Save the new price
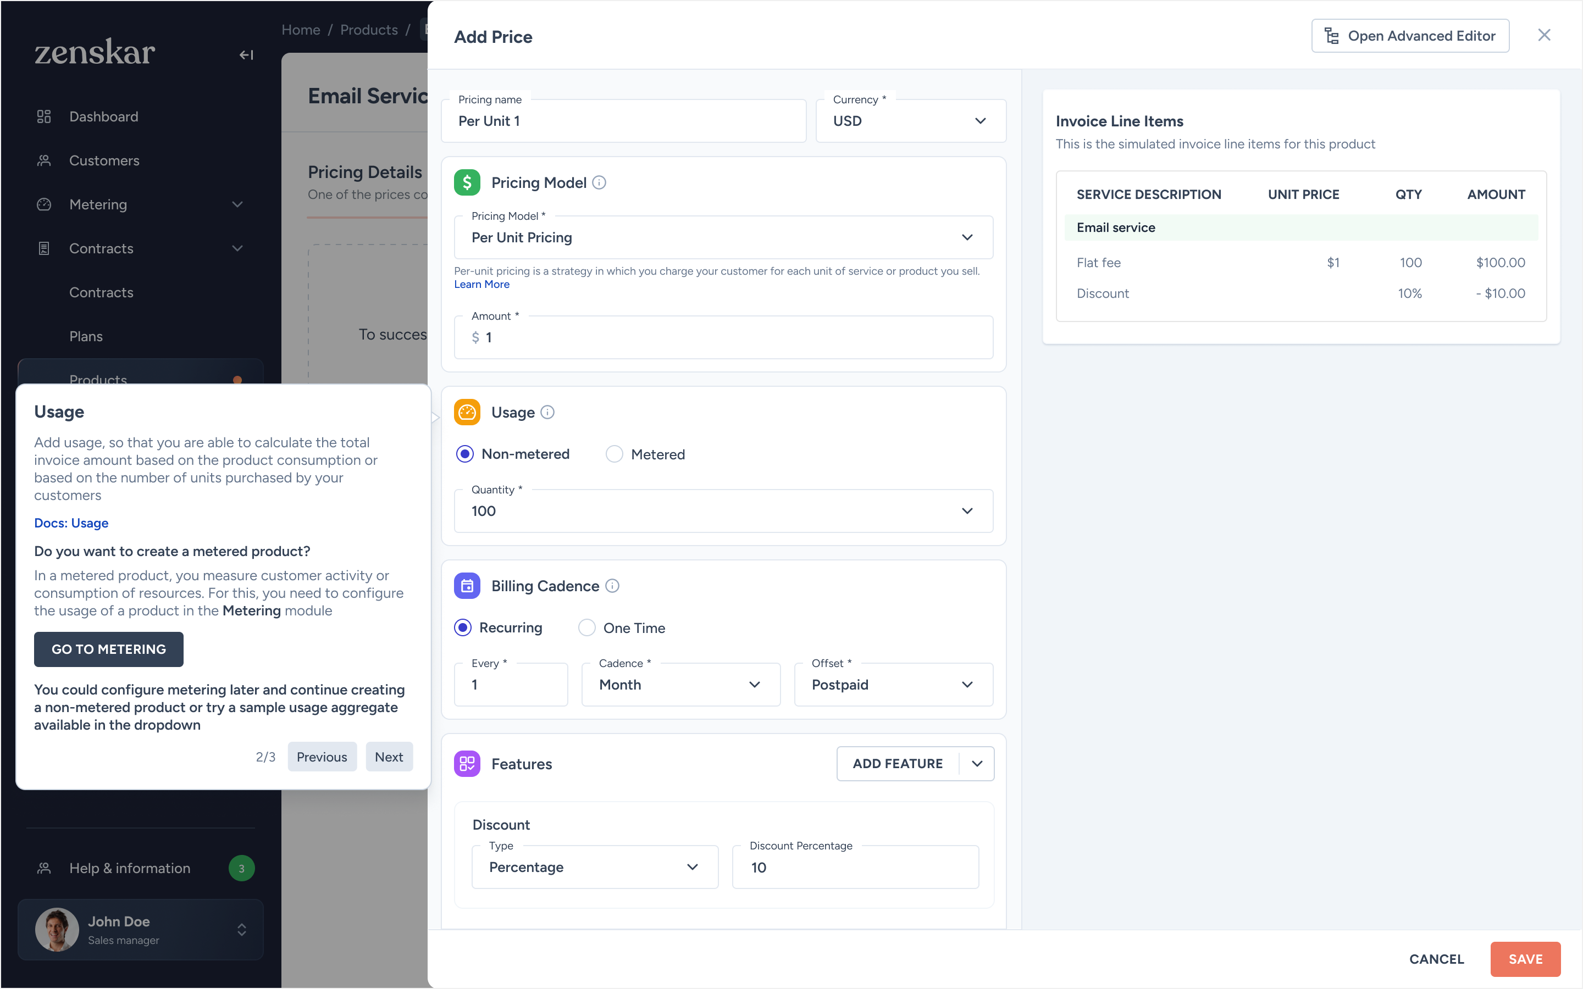 point(1525,959)
